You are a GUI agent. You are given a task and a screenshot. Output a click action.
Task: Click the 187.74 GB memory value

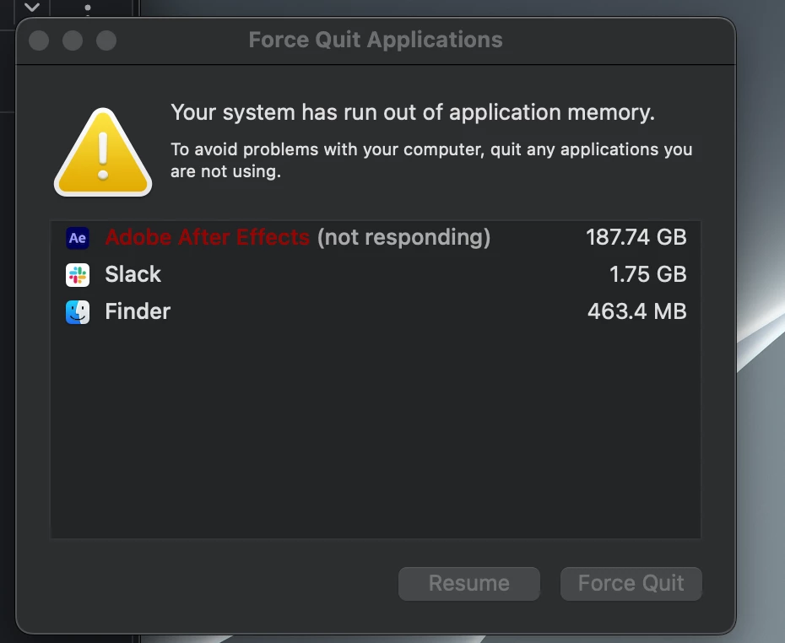pos(636,238)
